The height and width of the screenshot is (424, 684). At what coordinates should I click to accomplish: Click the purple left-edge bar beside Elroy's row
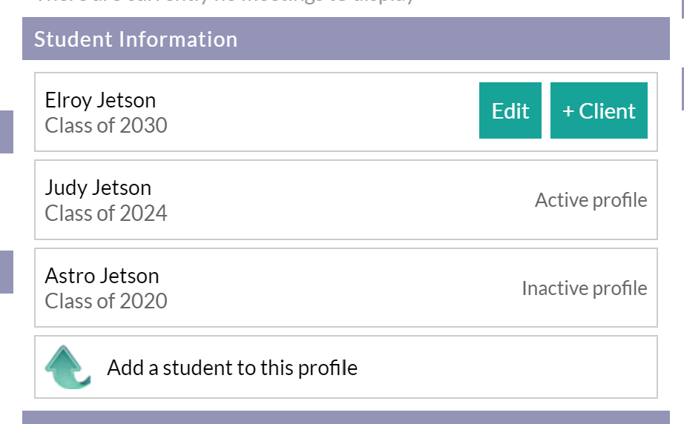pos(7,132)
